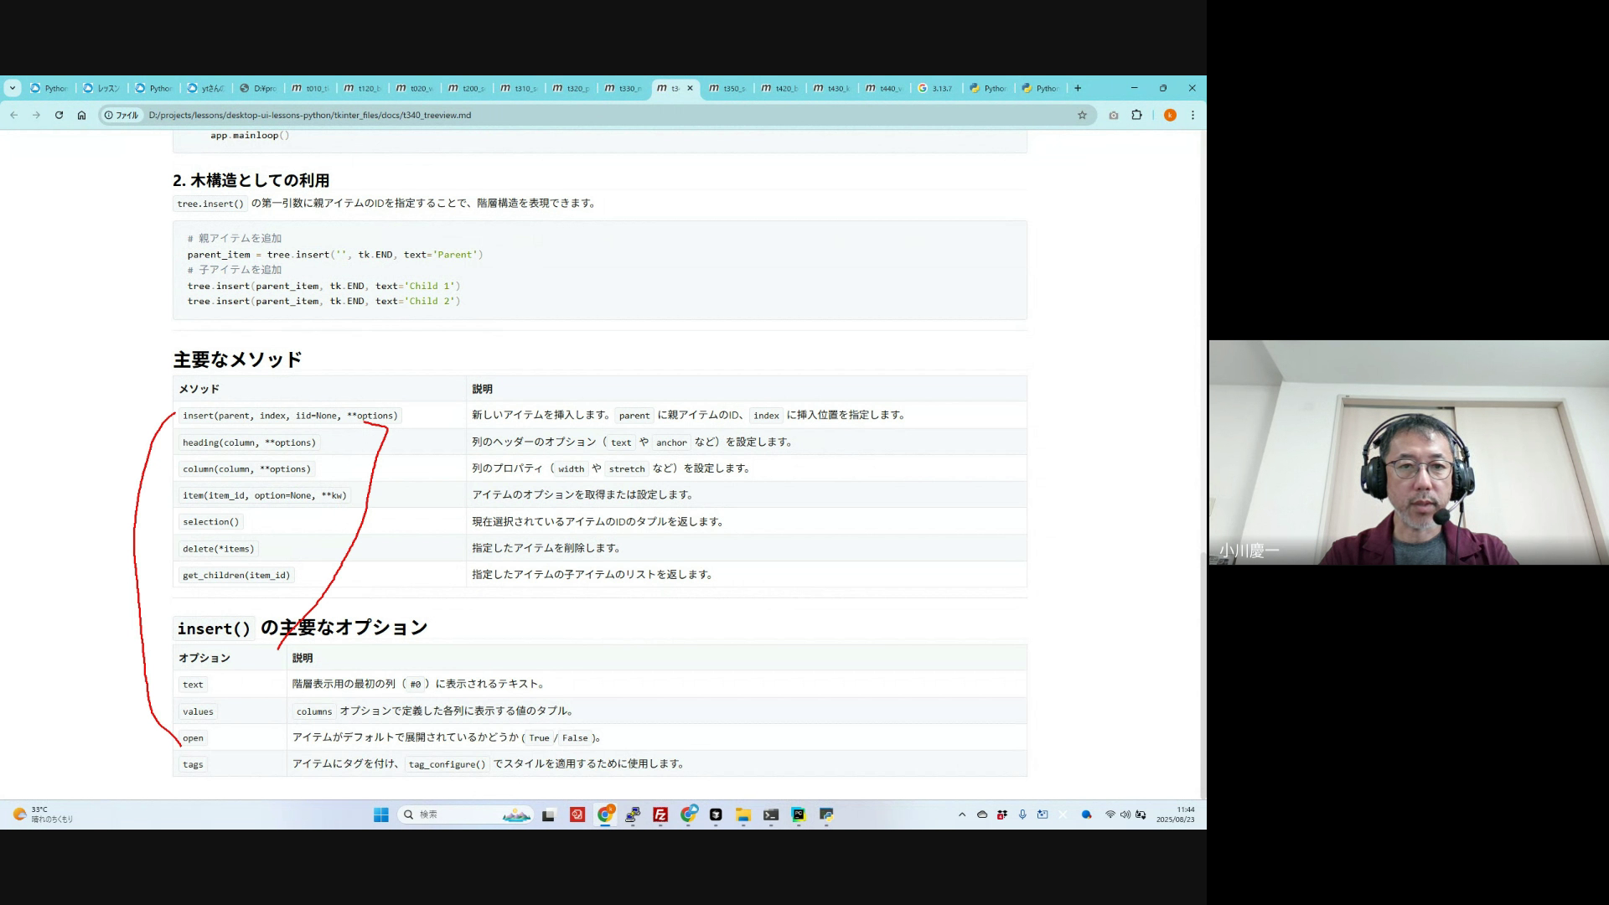Go back with the back arrow
The height and width of the screenshot is (905, 1609).
coord(14,116)
